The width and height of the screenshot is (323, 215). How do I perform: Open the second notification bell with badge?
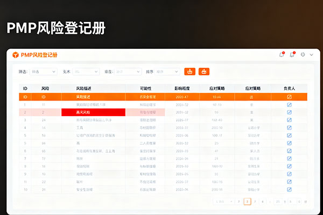tap(292, 54)
